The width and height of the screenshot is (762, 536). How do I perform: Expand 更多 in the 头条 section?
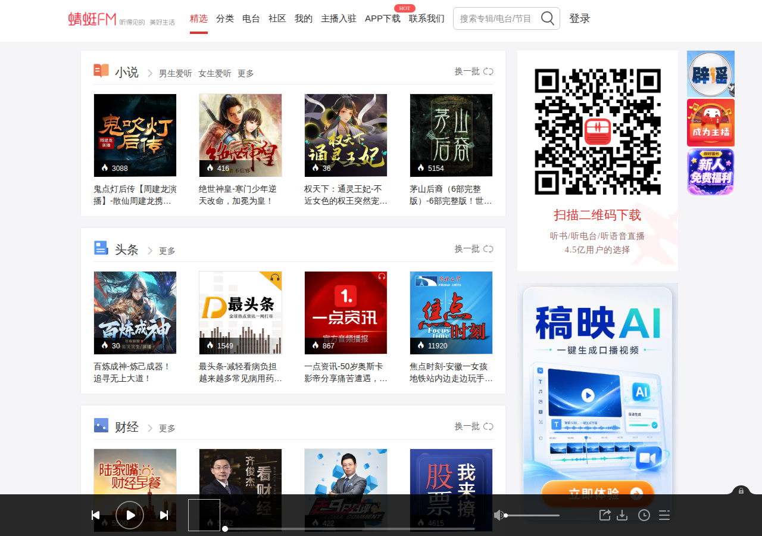(x=167, y=251)
